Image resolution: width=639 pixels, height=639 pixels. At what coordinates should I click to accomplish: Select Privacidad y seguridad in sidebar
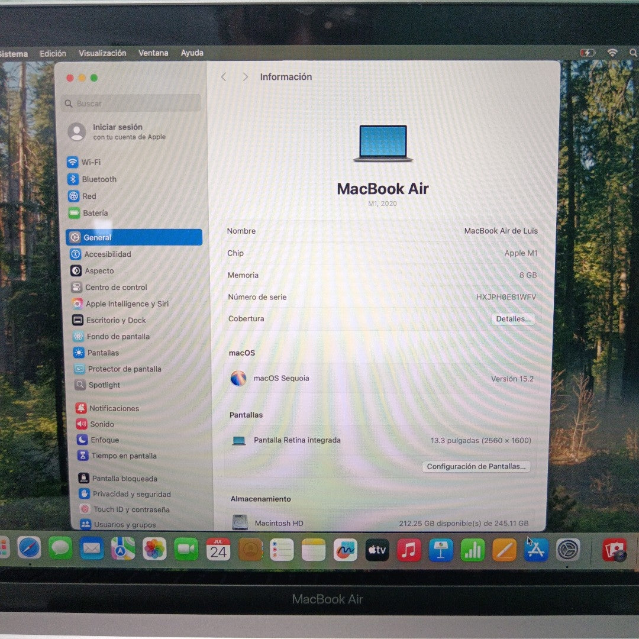point(131,494)
